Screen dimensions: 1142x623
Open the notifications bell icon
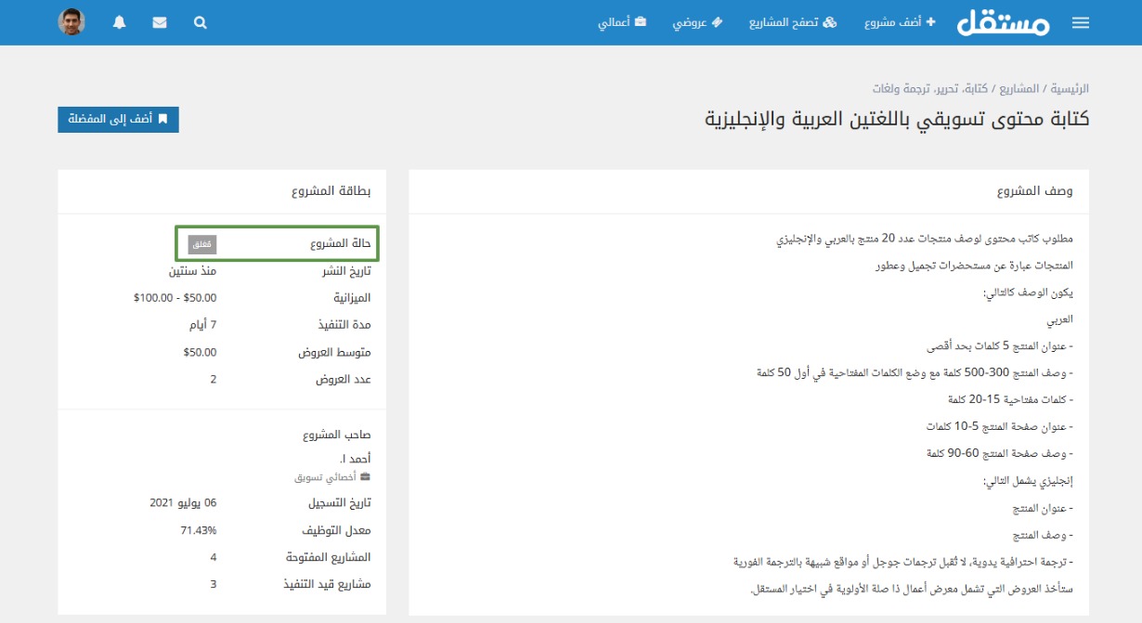[x=120, y=23]
